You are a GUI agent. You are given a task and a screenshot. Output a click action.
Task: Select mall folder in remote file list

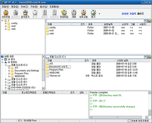51,30
